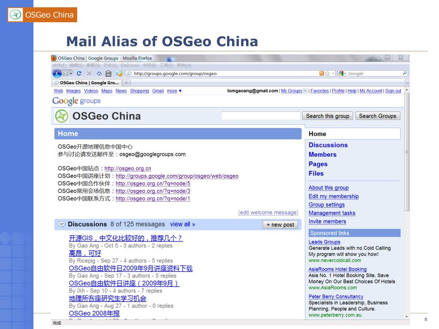The width and height of the screenshot is (439, 329).
Task: Open the back/forward history dropdown arrow
Action: point(71,74)
